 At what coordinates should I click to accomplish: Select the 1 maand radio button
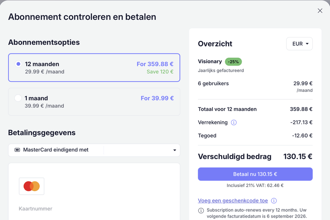coord(18,98)
